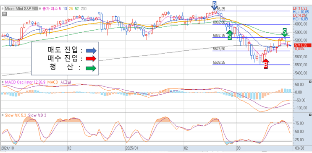Screen dimensions: 312x153
Task: Click the square marker before 종가 지수 legend
Action: pos(40,9)
